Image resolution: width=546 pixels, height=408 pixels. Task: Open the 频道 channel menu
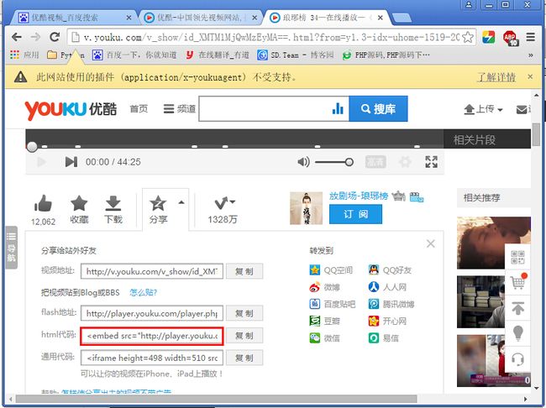[x=180, y=109]
